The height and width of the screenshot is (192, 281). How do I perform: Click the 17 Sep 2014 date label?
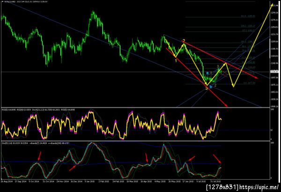click(x=21, y=181)
